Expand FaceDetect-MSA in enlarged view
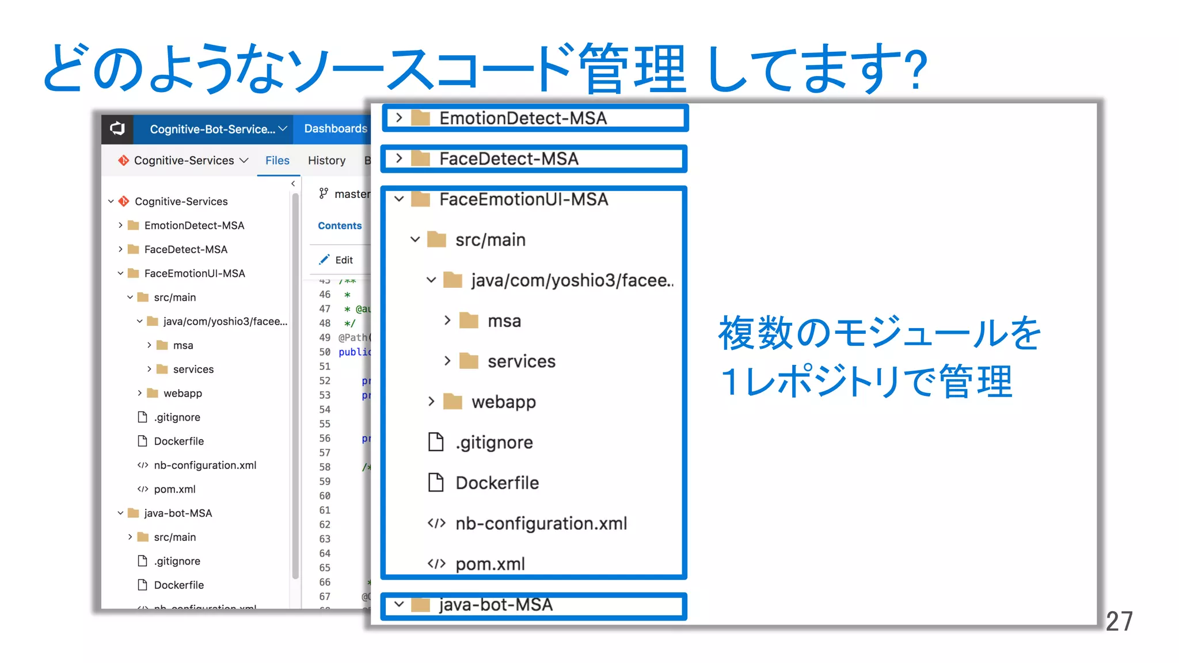The image size is (1179, 663). (x=399, y=158)
